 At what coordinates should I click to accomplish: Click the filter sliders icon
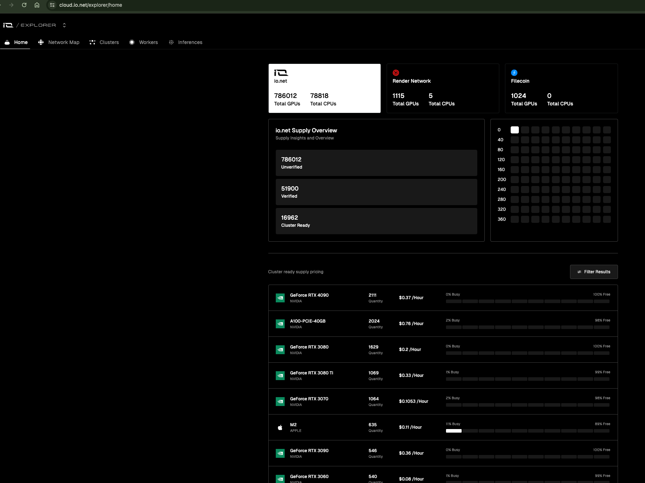[x=579, y=272]
